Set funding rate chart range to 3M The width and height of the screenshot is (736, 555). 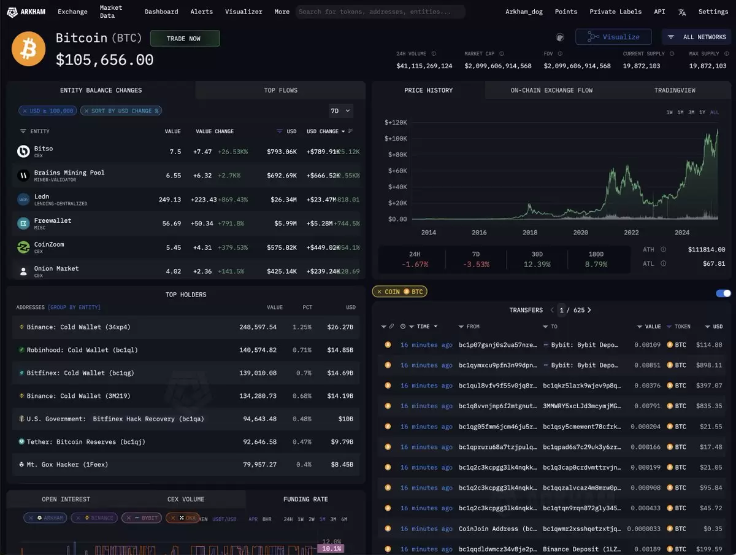coord(333,519)
